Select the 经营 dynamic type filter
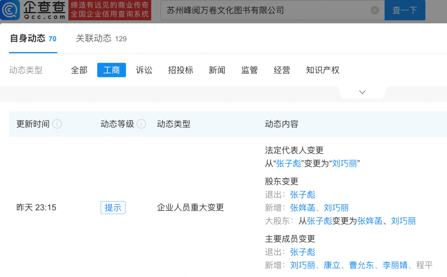This screenshot has width=447, height=277. 282,70
